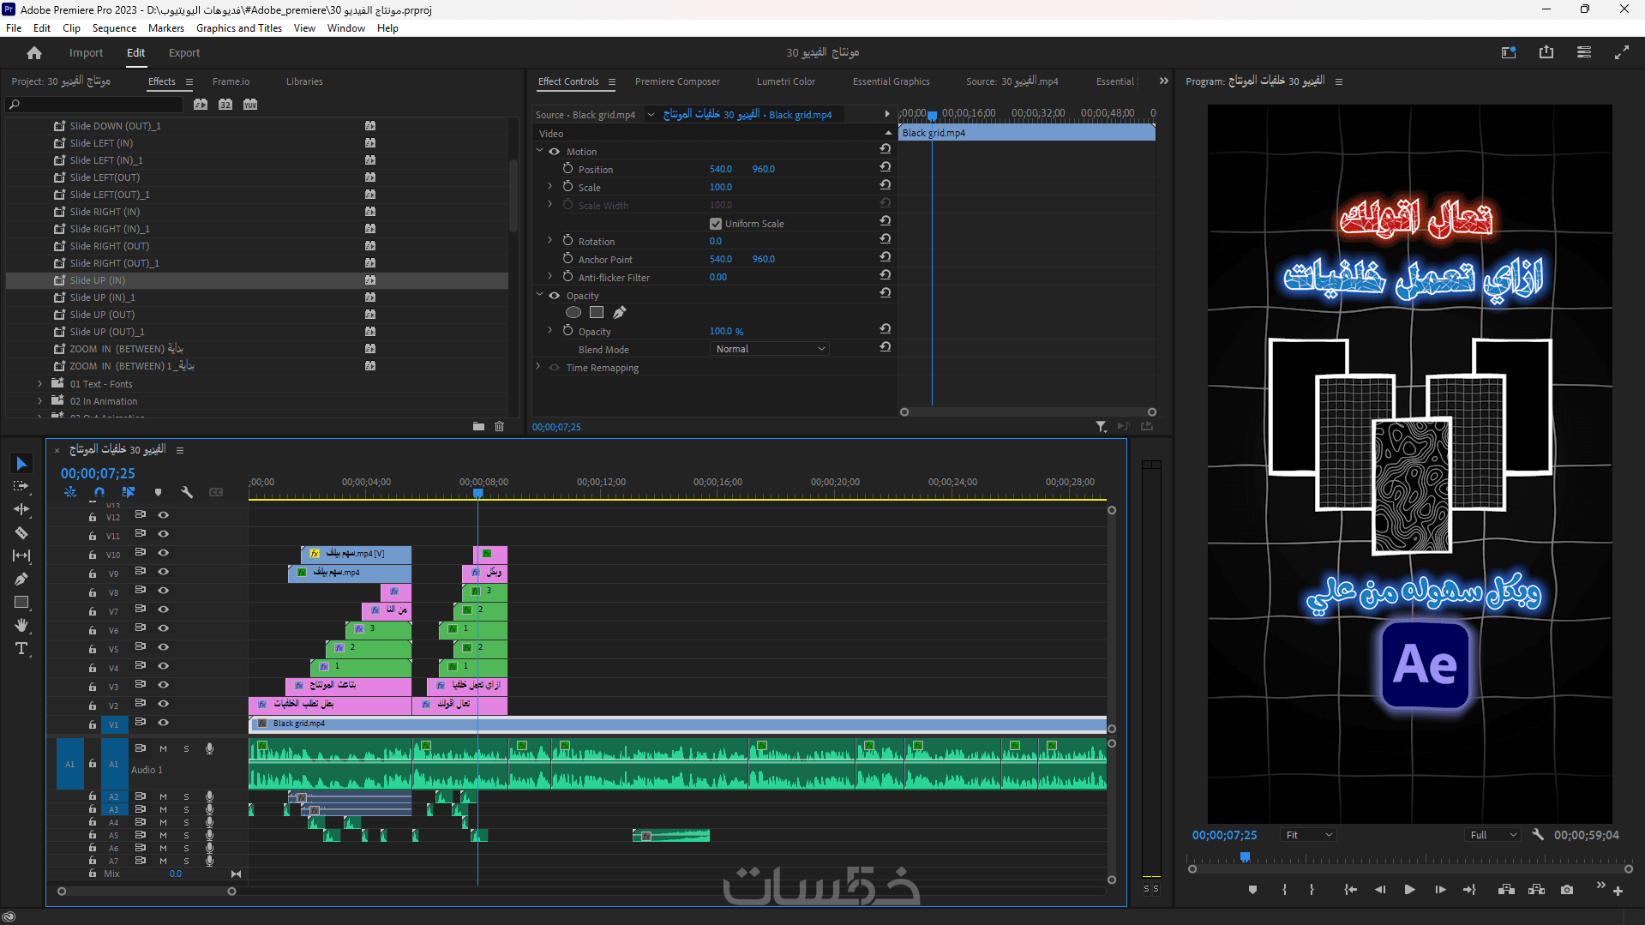Select the Type tool

pyautogui.click(x=21, y=649)
